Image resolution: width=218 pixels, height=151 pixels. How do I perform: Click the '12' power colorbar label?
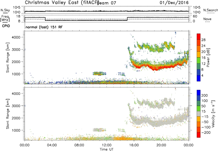coord(203,64)
